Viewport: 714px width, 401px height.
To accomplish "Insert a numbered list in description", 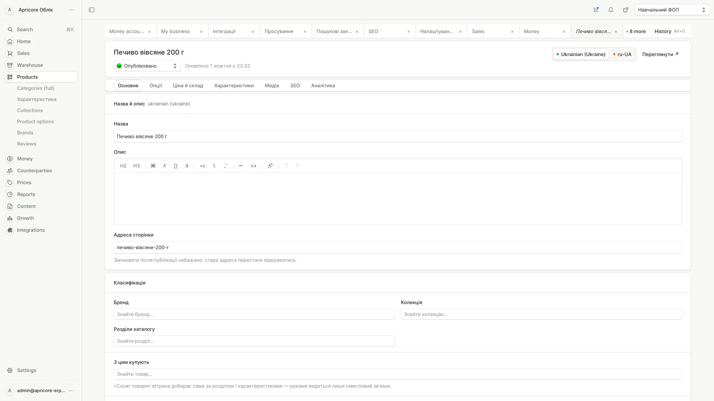I will pos(214,166).
